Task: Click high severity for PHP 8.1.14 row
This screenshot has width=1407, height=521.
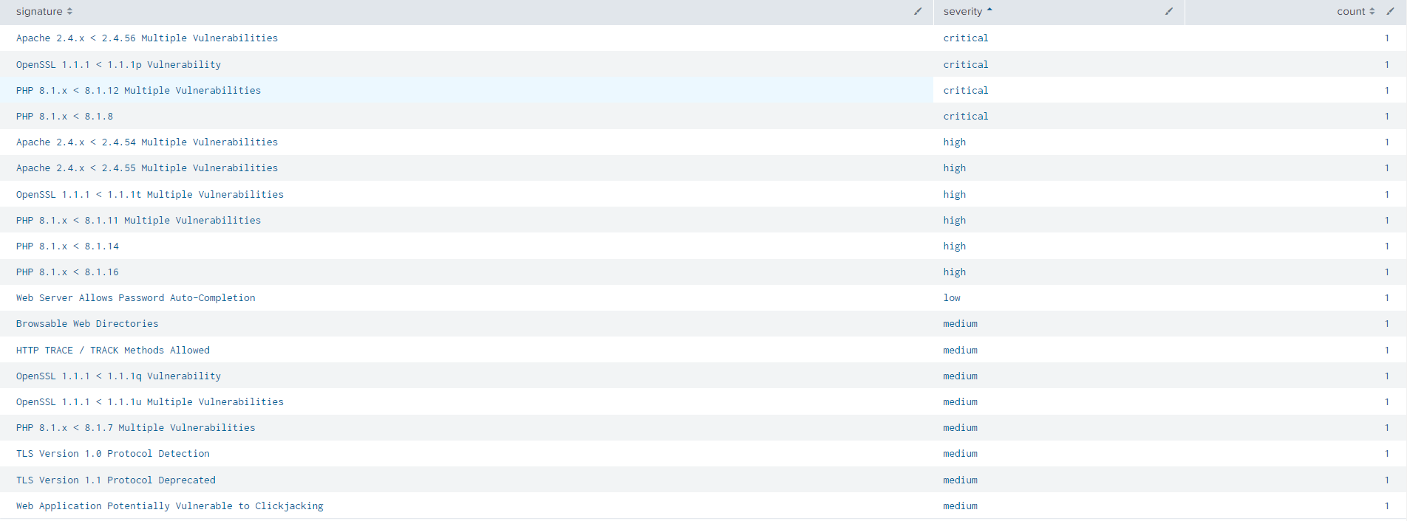Action: (x=955, y=246)
